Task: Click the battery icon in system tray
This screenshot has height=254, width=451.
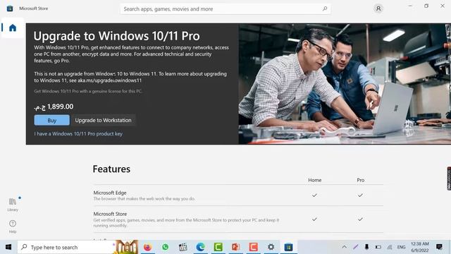Action: click(378, 247)
